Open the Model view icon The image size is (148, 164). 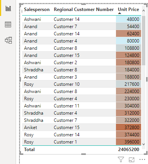[8, 40]
